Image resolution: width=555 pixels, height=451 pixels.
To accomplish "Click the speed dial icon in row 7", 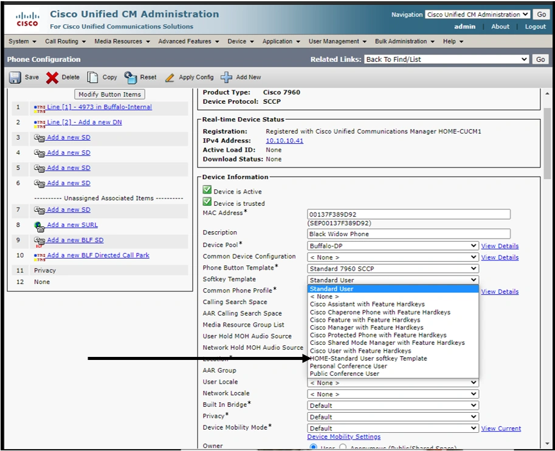I will point(40,209).
